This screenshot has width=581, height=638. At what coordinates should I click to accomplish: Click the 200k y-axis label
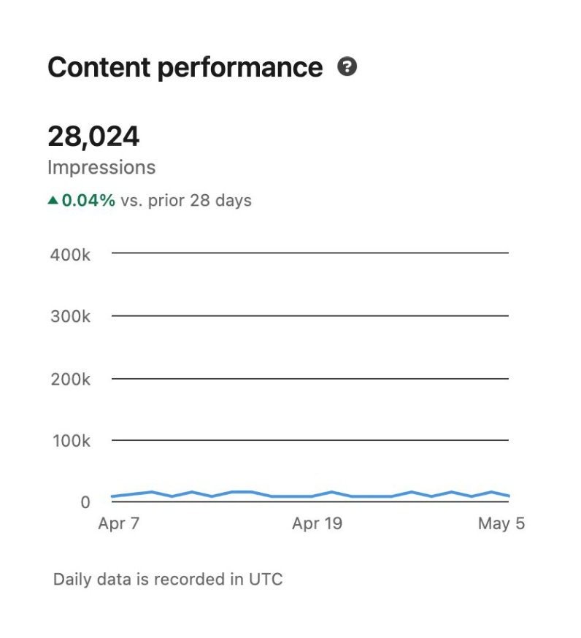(70, 380)
